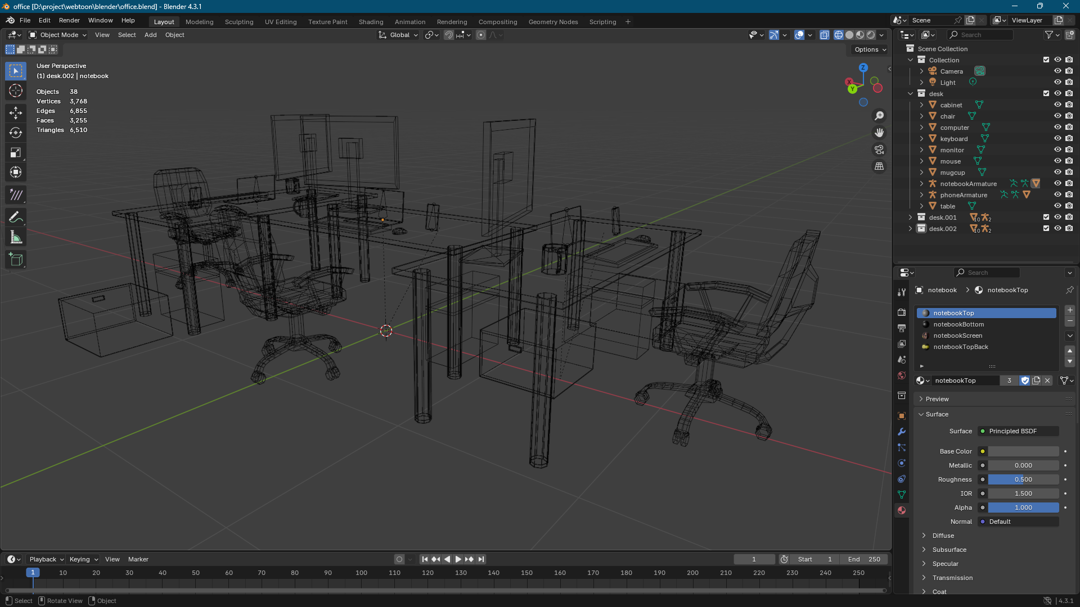The width and height of the screenshot is (1080, 607).
Task: Uncheck desk.001 collection exclude checkbox
Action: click(x=1046, y=218)
